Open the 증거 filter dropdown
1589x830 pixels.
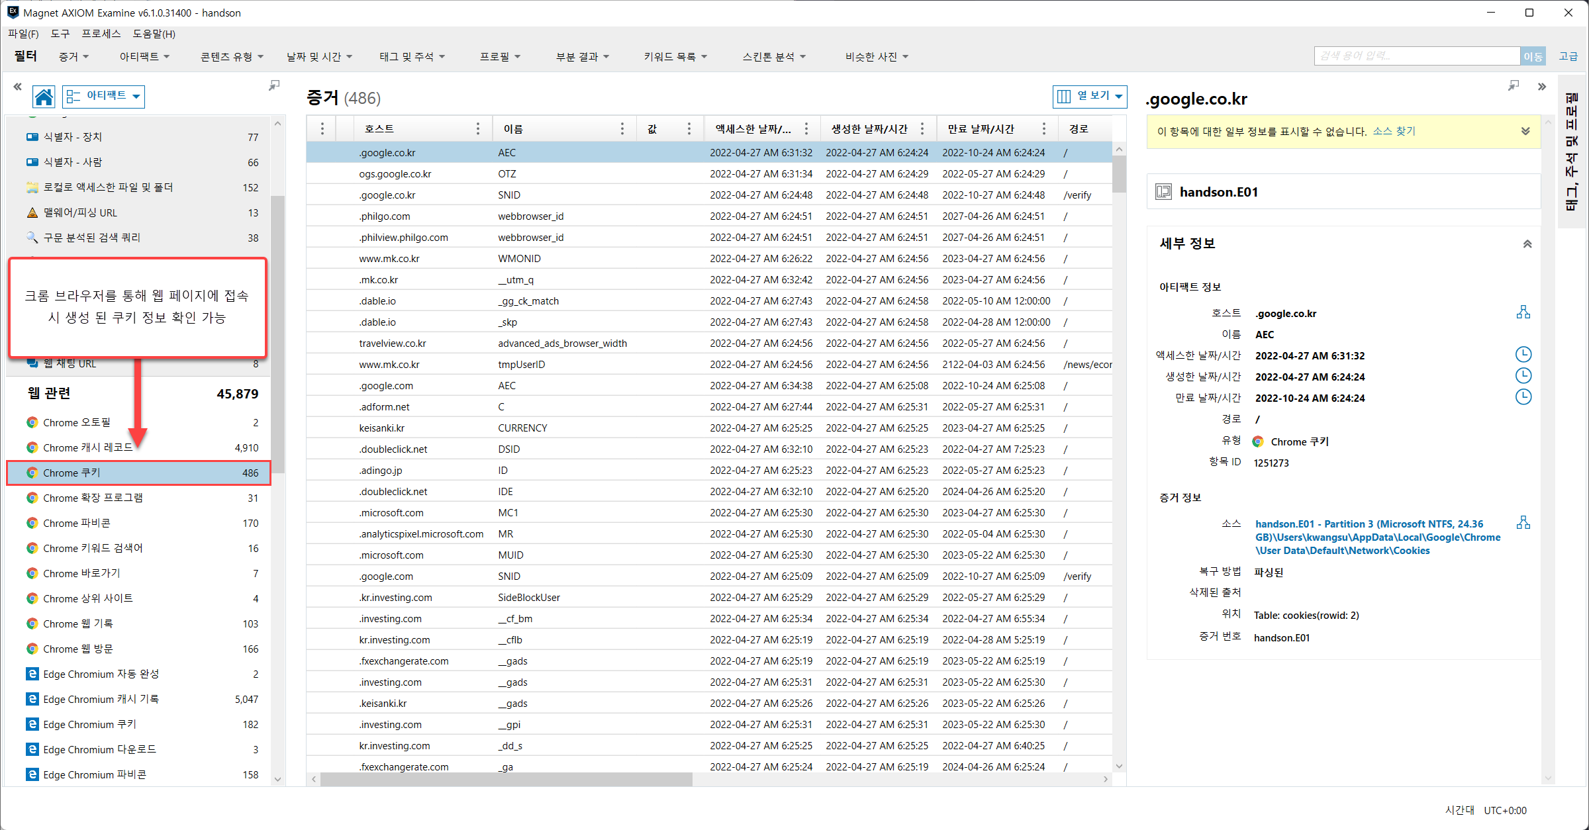click(73, 57)
